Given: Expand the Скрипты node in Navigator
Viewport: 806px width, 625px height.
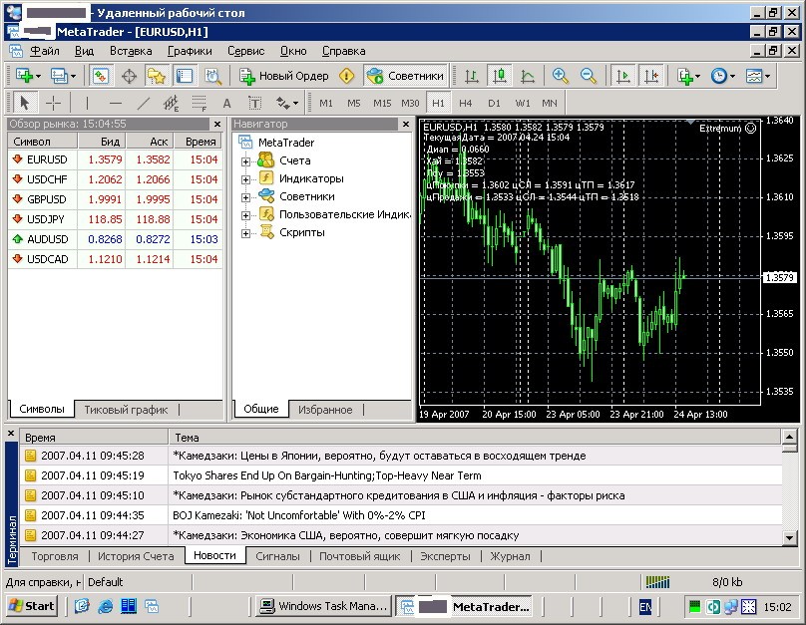Looking at the screenshot, I should click(x=245, y=233).
